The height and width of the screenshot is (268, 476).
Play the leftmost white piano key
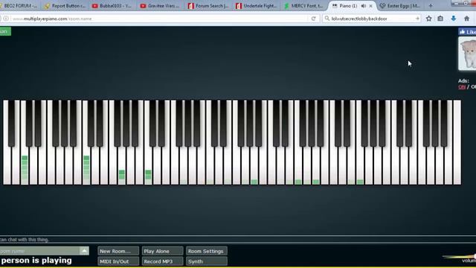[x=7, y=166]
